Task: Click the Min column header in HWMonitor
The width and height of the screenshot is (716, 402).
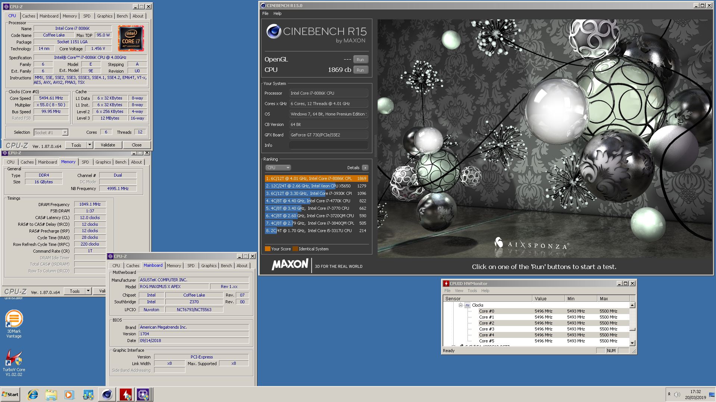Action: 581,299
